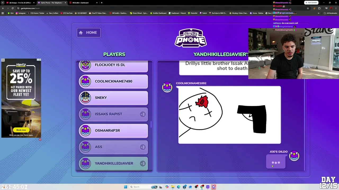The width and height of the screenshot is (339, 190).
Task: Select player OSMANR4P3R in the players list
Action: (x=113, y=130)
